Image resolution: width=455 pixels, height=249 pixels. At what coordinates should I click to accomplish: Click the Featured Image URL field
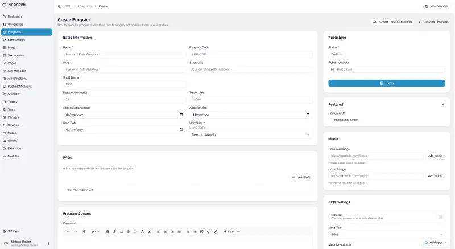coord(376,156)
